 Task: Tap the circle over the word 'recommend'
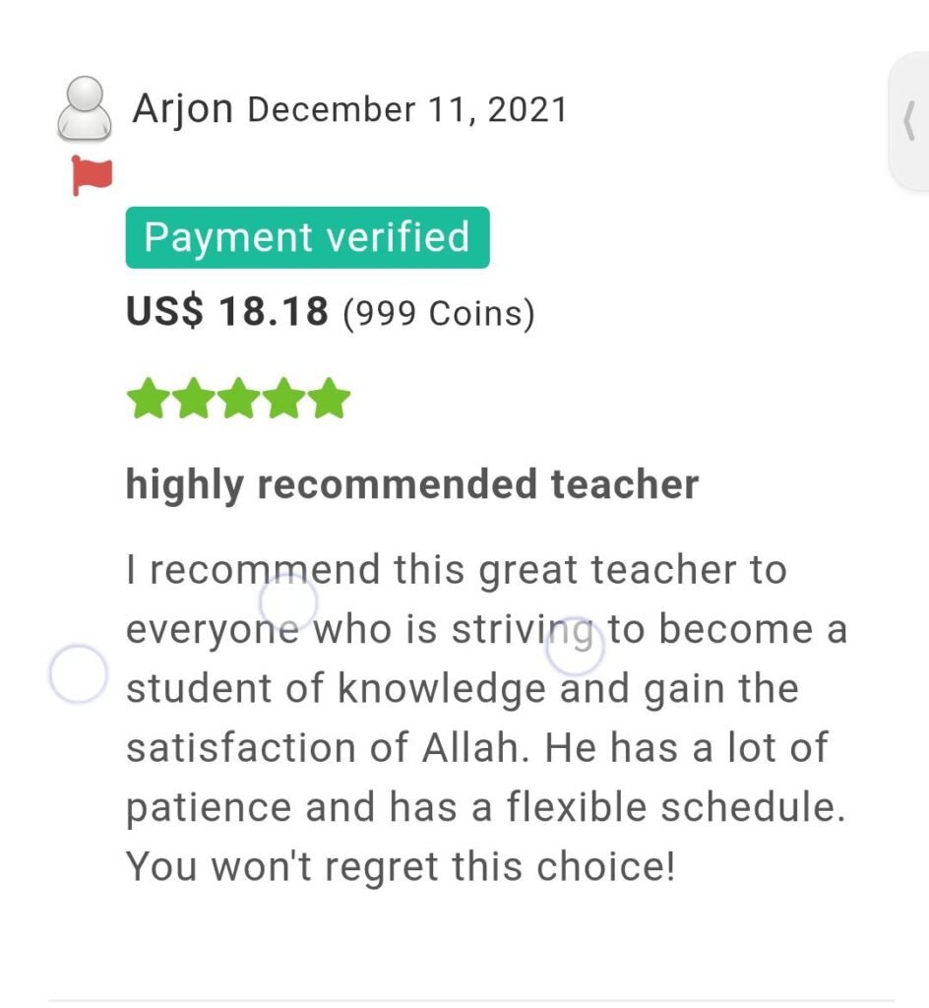(288, 602)
